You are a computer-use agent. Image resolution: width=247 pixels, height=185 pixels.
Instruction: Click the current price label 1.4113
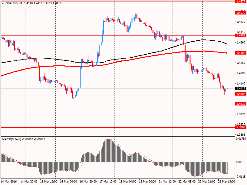[241, 88]
